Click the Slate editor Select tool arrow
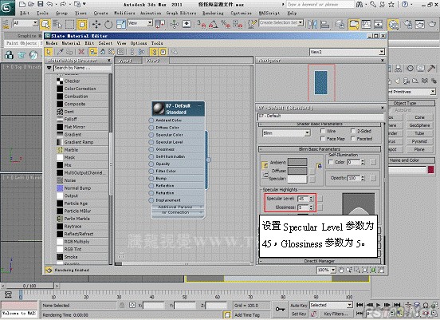 49,52
